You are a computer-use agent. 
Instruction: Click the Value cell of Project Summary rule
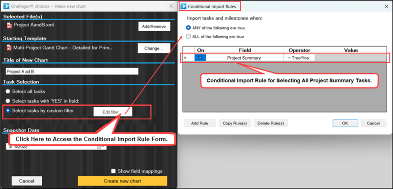coord(351,58)
